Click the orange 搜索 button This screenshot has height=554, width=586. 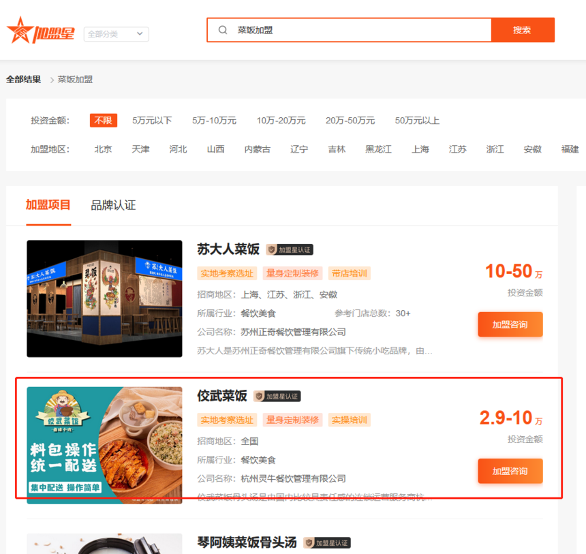pyautogui.click(x=523, y=30)
